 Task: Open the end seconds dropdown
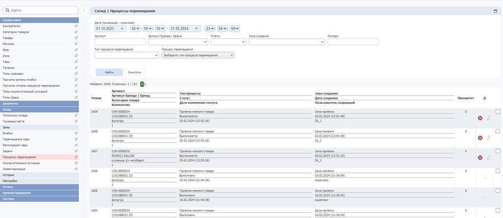[235, 28]
